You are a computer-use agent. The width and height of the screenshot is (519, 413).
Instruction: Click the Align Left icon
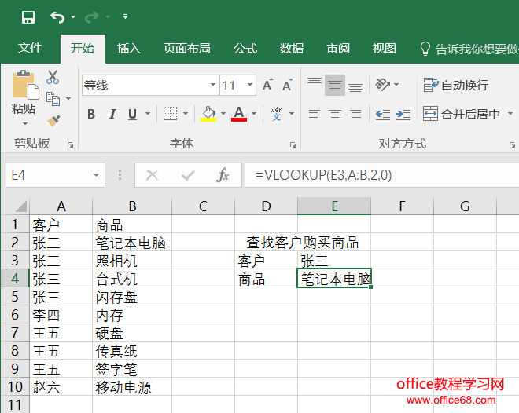(315, 114)
